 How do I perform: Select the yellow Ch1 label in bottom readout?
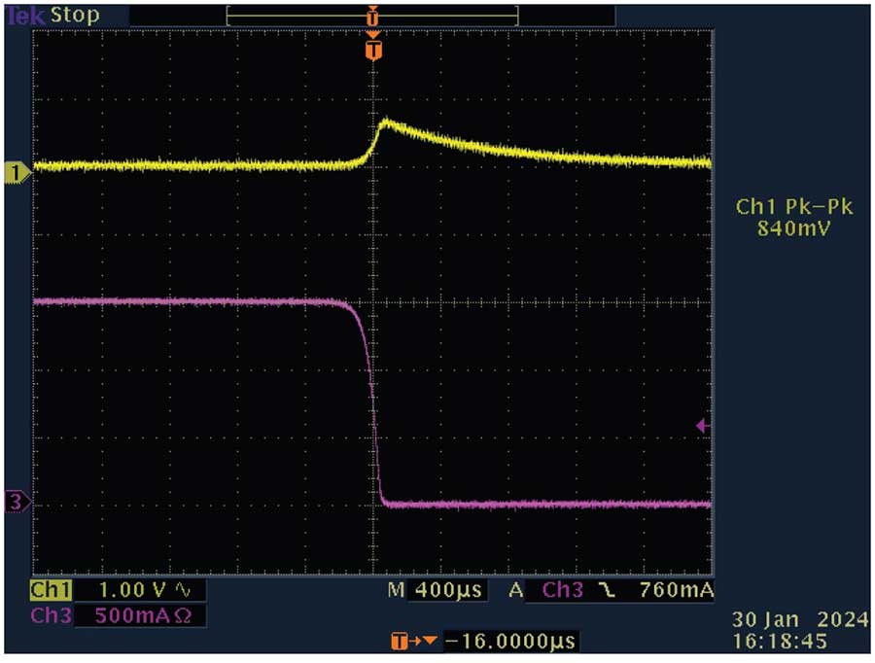click(50, 591)
